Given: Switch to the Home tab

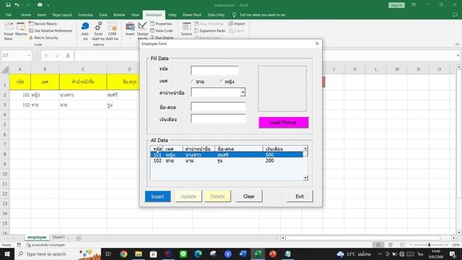Looking at the screenshot, I should (x=26, y=14).
